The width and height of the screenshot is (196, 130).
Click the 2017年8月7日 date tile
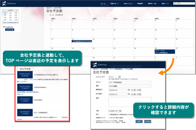(x=25, y=113)
